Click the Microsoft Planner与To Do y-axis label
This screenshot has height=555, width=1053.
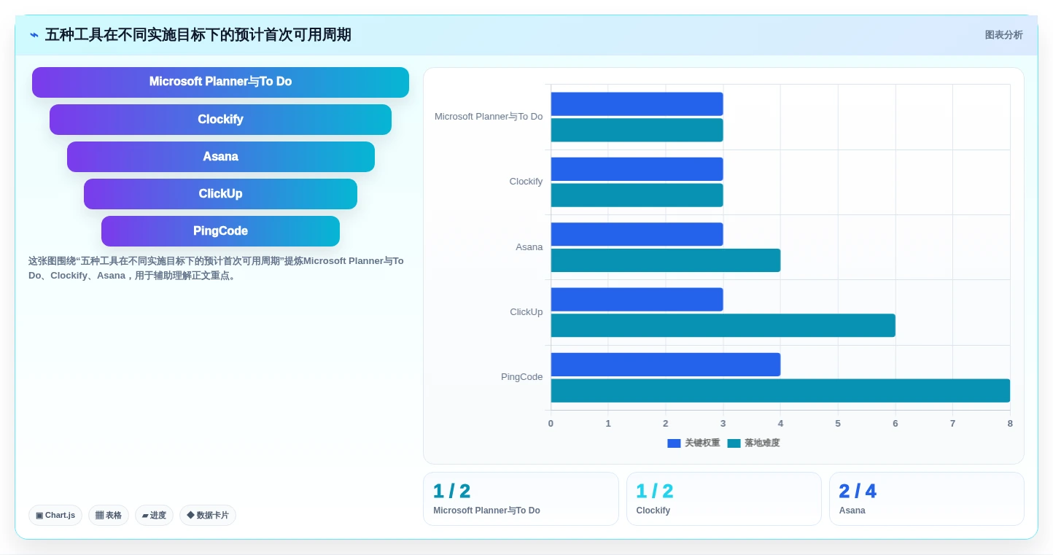tap(489, 117)
